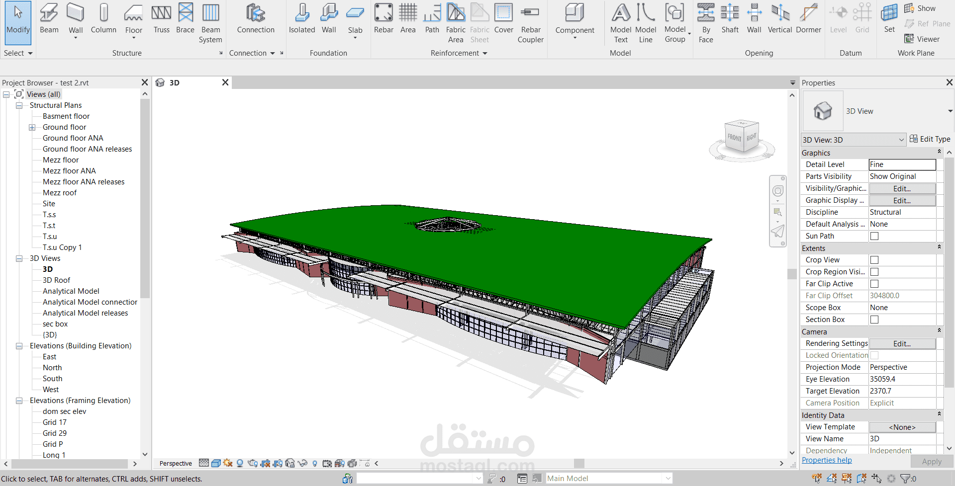Viewport: 955px width, 486px height.
Task: Open the sec box view
Action: click(x=55, y=324)
